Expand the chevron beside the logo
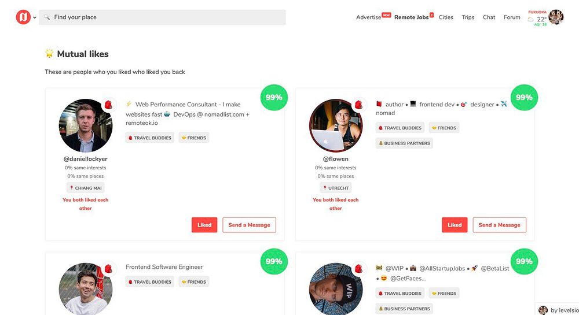The width and height of the screenshot is (579, 315). pos(35,17)
